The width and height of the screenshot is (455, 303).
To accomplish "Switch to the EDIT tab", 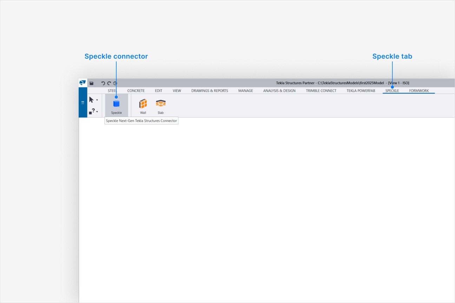I will pos(159,90).
